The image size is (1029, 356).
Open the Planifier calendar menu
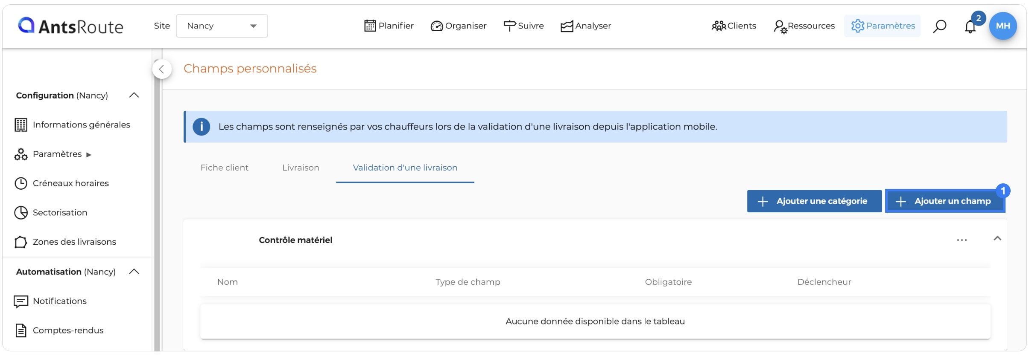pyautogui.click(x=389, y=26)
